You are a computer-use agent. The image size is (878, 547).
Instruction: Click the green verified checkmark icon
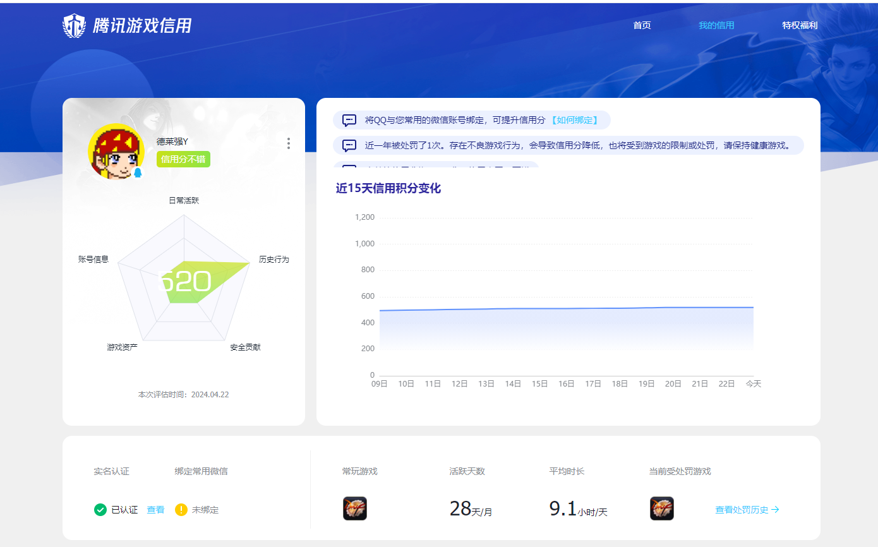[100, 510]
